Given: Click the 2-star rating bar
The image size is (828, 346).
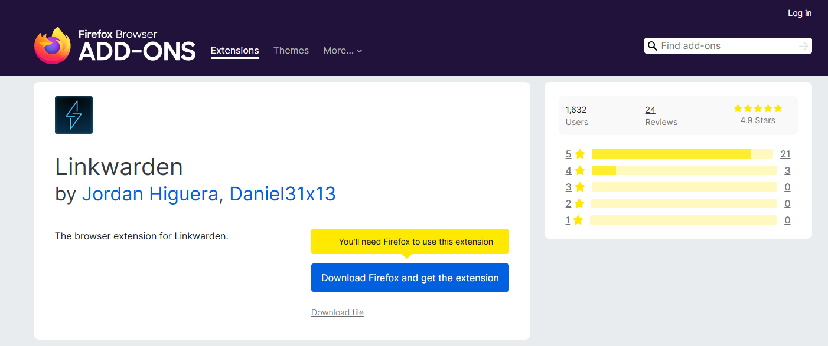Looking at the screenshot, I should pos(684,203).
